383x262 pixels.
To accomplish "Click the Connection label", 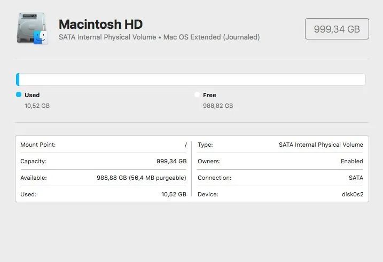I will point(214,178).
